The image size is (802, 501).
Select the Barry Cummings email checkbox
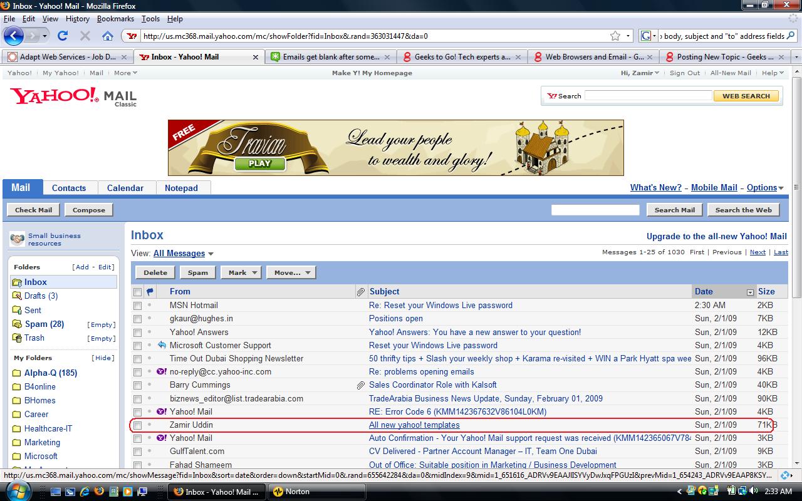click(137, 385)
